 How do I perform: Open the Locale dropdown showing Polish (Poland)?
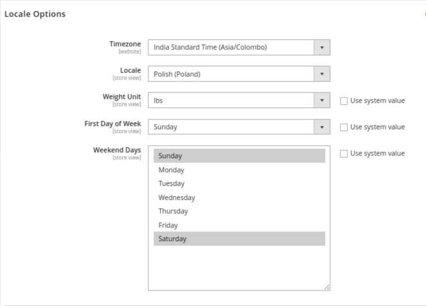click(x=238, y=74)
